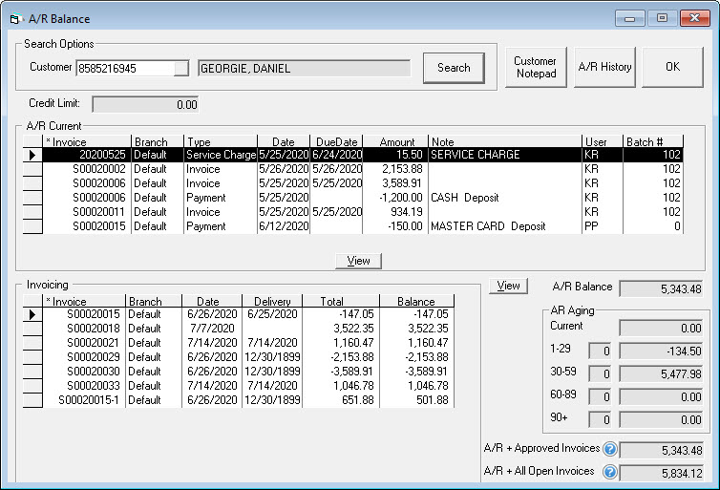Click the OK button

tap(672, 67)
